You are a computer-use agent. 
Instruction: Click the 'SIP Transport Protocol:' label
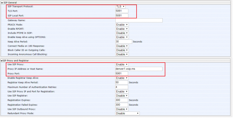tap(20, 6)
